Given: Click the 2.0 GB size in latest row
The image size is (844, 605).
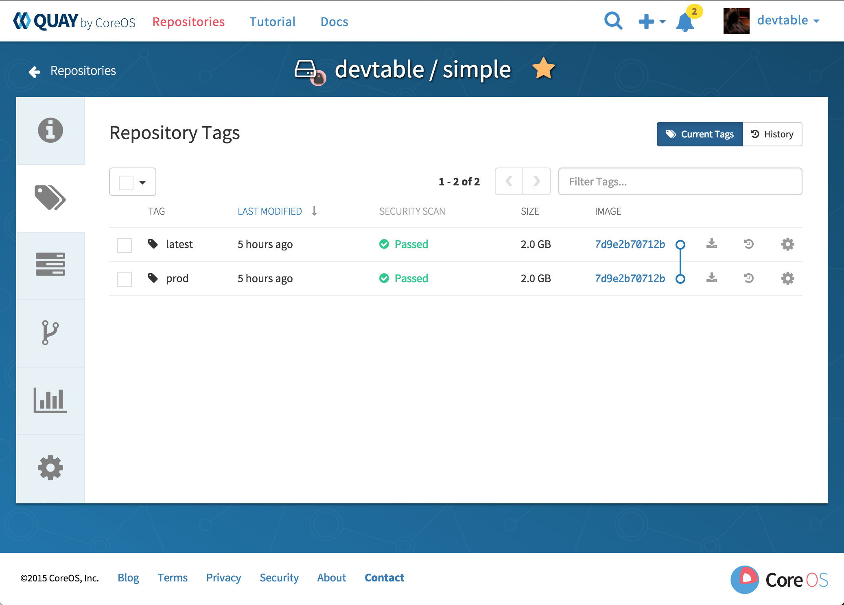Looking at the screenshot, I should pyautogui.click(x=536, y=244).
